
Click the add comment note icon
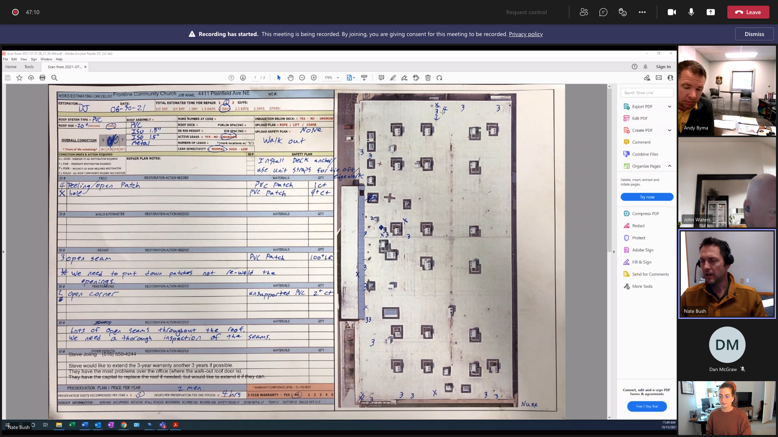[381, 78]
